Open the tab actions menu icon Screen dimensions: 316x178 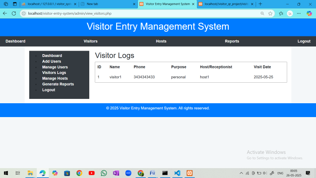coord(15,4)
